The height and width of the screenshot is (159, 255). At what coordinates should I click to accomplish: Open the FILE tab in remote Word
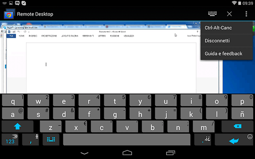[11, 36]
